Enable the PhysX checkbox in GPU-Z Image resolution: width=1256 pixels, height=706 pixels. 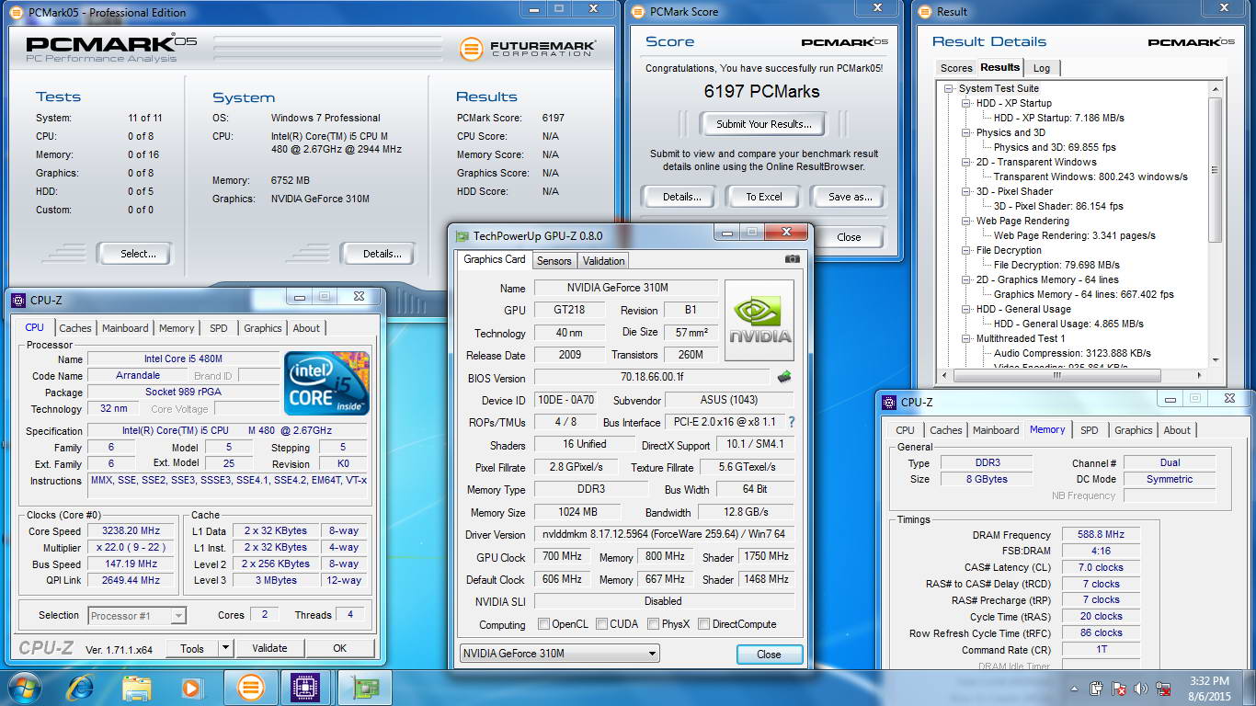pos(653,624)
